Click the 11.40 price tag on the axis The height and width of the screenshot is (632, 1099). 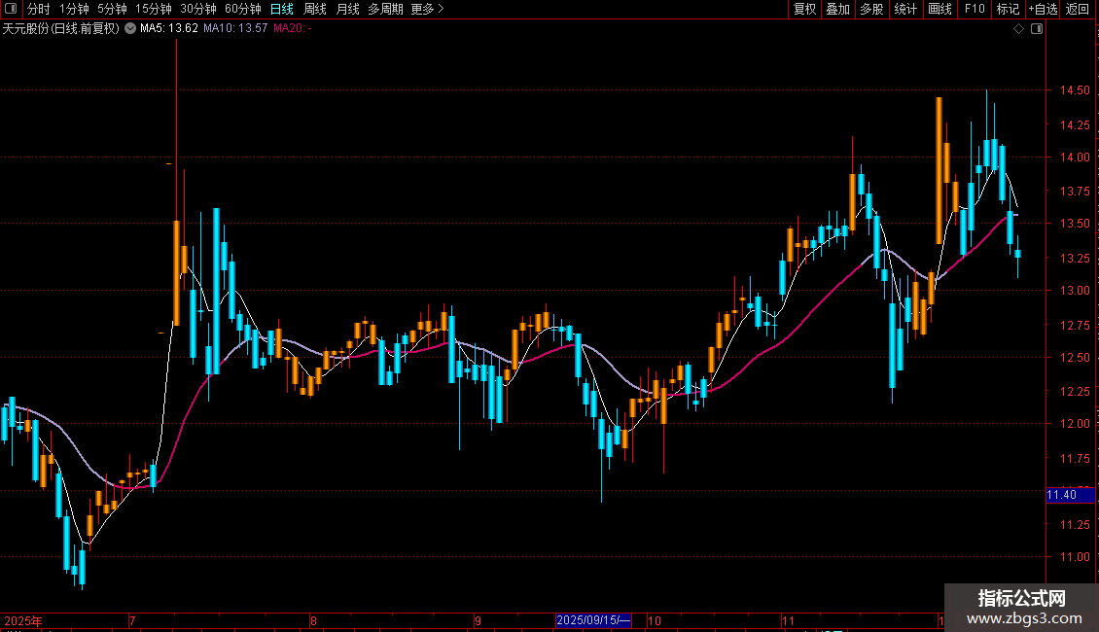1070,495
